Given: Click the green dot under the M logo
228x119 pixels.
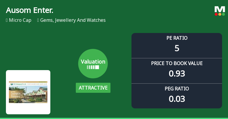Looking at the screenshot, I should [223, 14].
